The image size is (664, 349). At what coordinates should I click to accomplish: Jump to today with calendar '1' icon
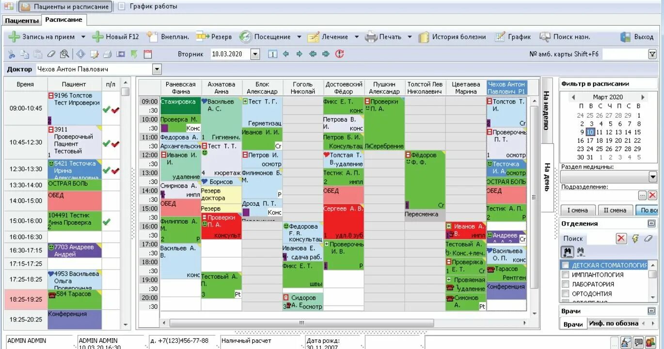click(x=272, y=54)
